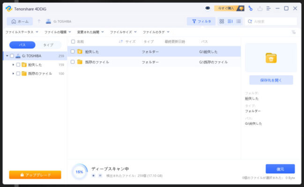Open the hamburger menu in title bar
The height and width of the screenshot is (187, 304).
[x=268, y=8]
